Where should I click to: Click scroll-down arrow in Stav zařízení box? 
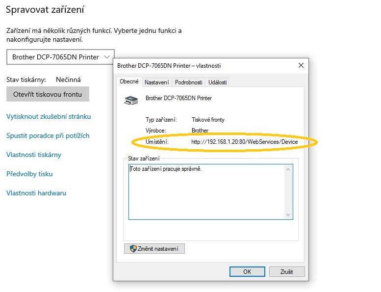288,214
